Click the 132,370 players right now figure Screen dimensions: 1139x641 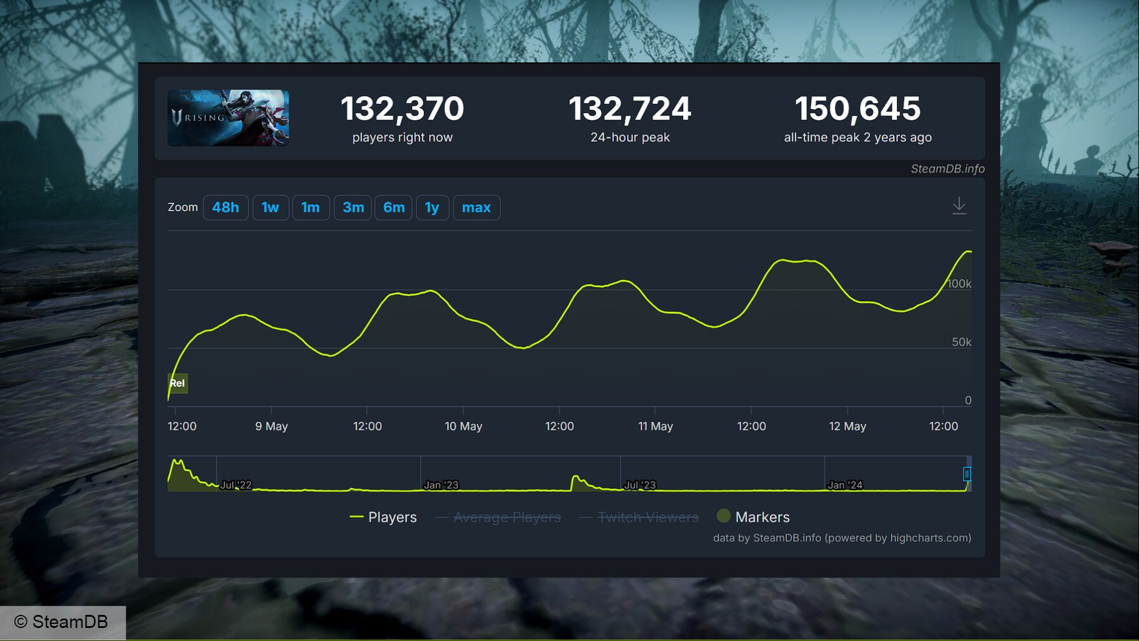[402, 109]
